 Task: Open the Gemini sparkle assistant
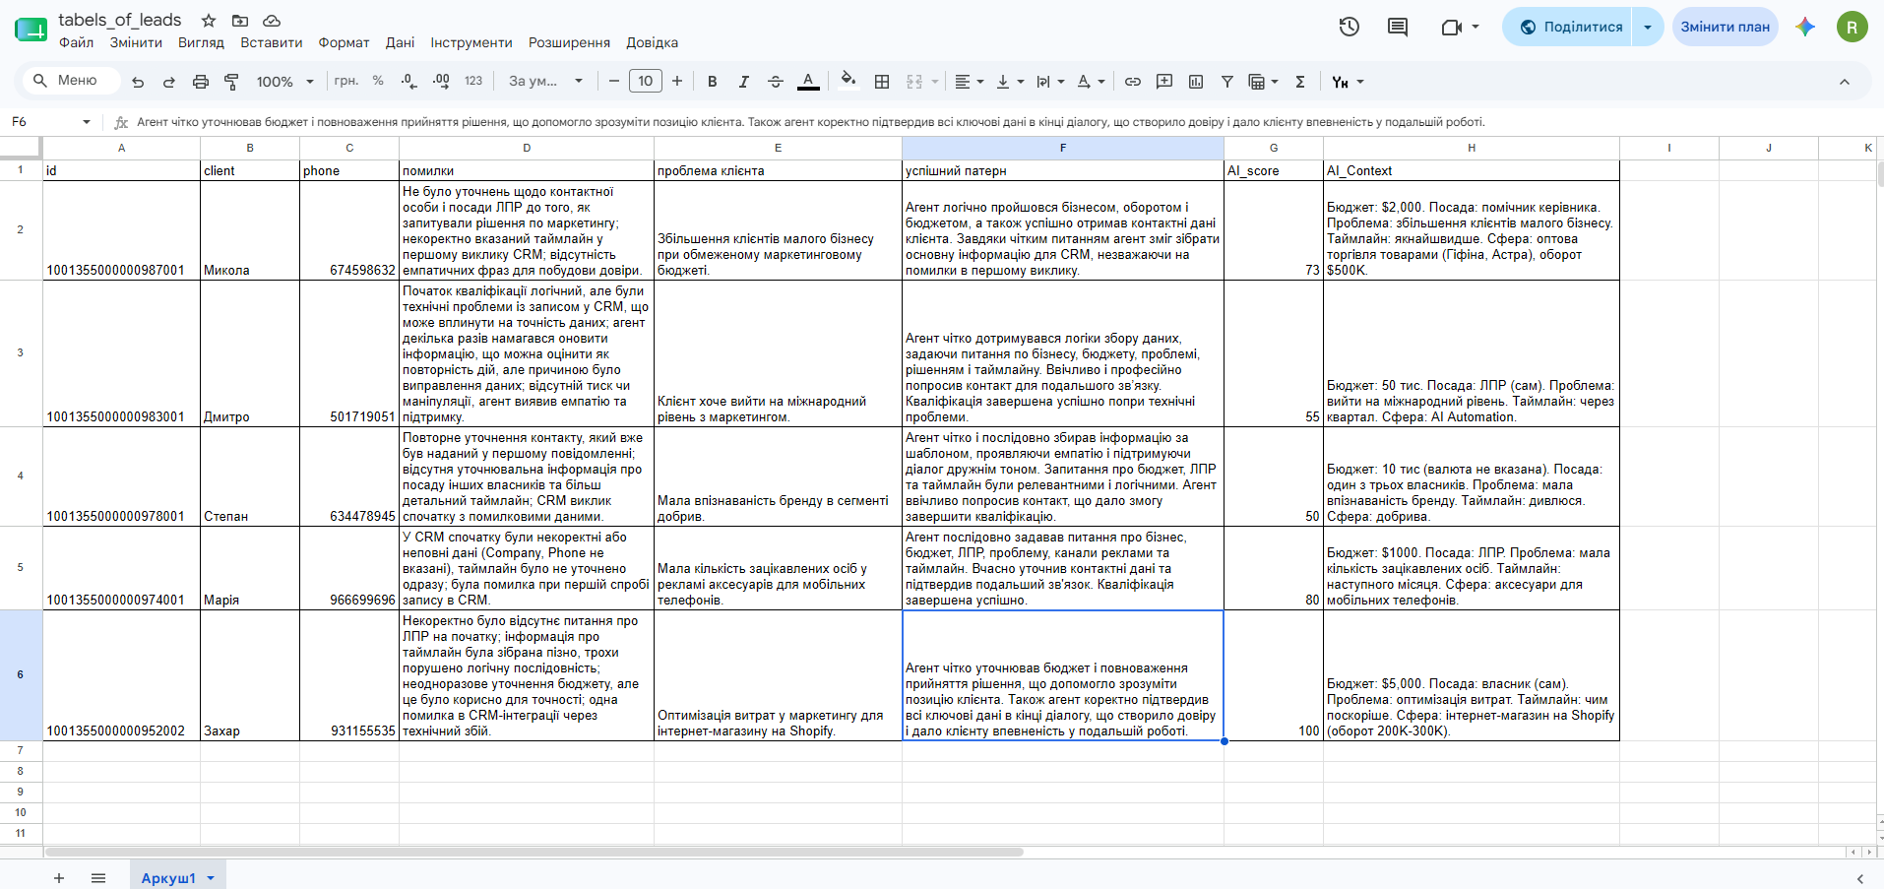click(1805, 27)
